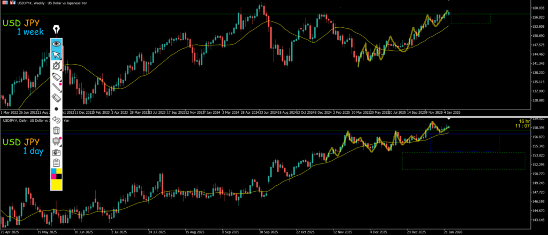The height and width of the screenshot is (235, 548).
Task: Select the arrow cursor tool
Action: [x=56, y=55]
